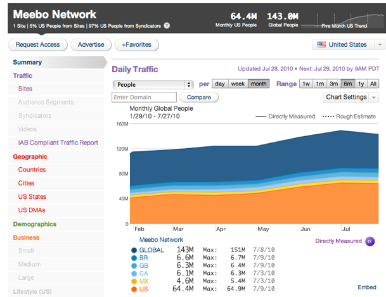Open the US States sidebar link
386x297 pixels.
tap(32, 197)
